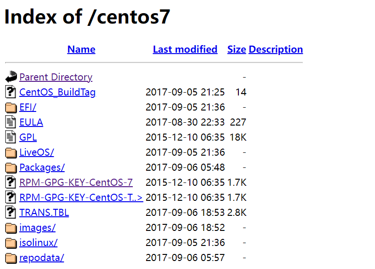The width and height of the screenshot is (375, 269).
Task: Click the folder icon next to LiveOS/
Action: pos(11,152)
